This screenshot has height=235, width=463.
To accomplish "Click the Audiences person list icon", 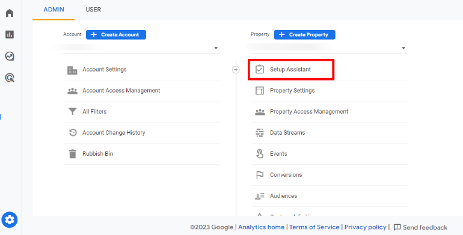I will click(260, 196).
